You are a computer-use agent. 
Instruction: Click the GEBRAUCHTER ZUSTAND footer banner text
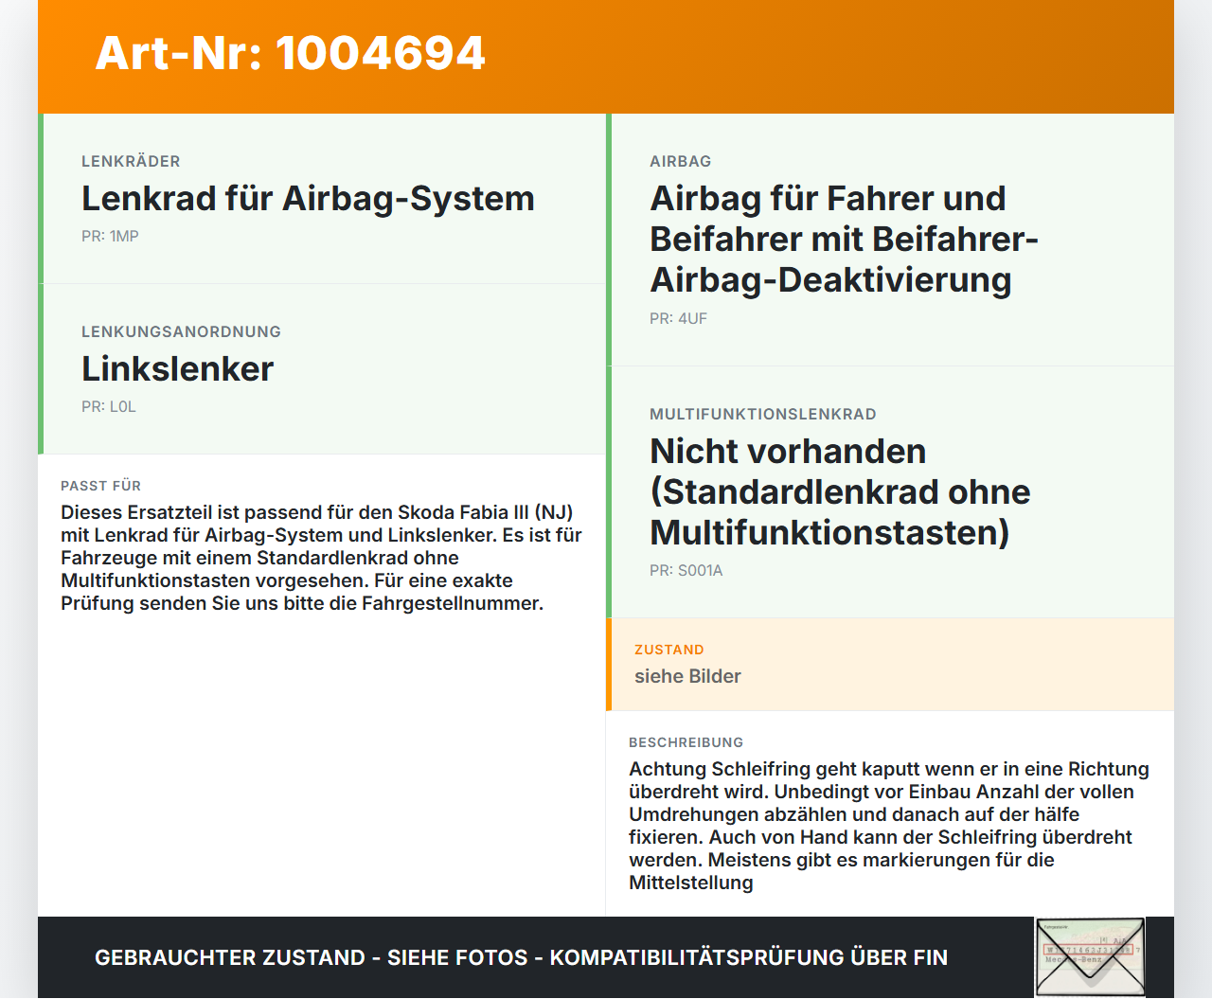521,957
